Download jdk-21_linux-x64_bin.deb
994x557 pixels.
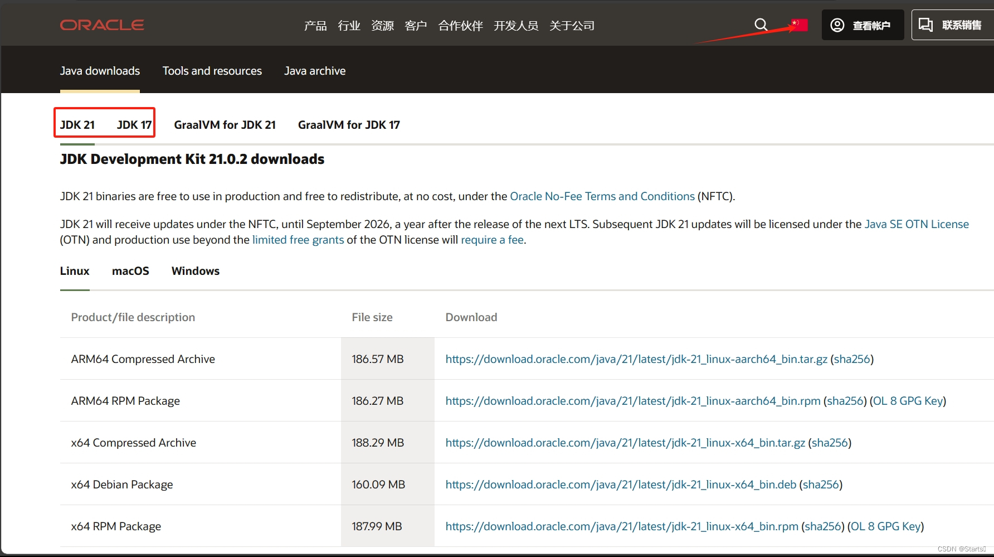tap(621, 485)
